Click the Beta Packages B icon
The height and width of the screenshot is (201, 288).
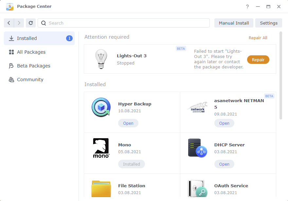(11, 66)
